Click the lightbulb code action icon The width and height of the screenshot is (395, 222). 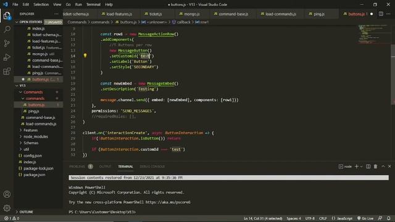(85, 55)
